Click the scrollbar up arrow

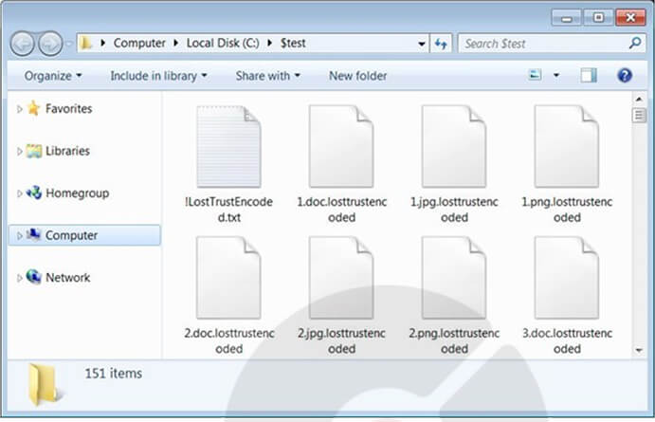click(639, 100)
